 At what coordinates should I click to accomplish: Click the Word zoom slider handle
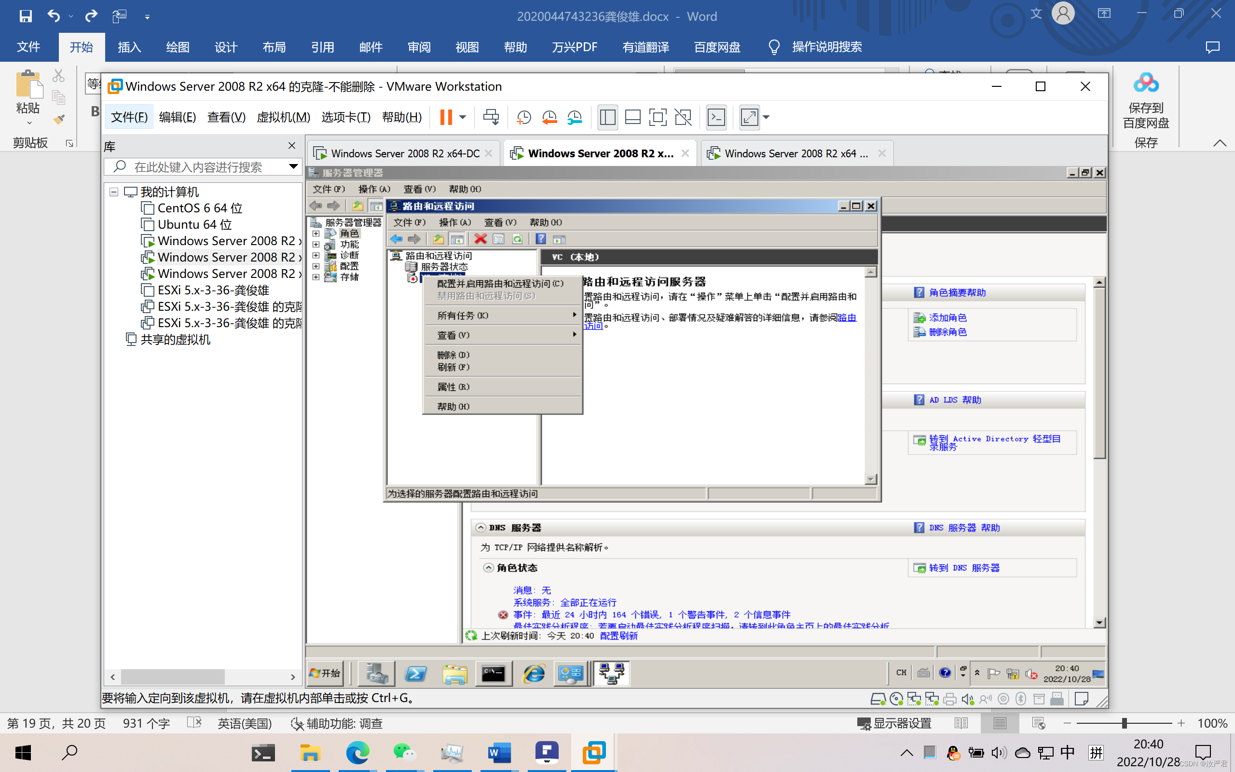(x=1124, y=723)
